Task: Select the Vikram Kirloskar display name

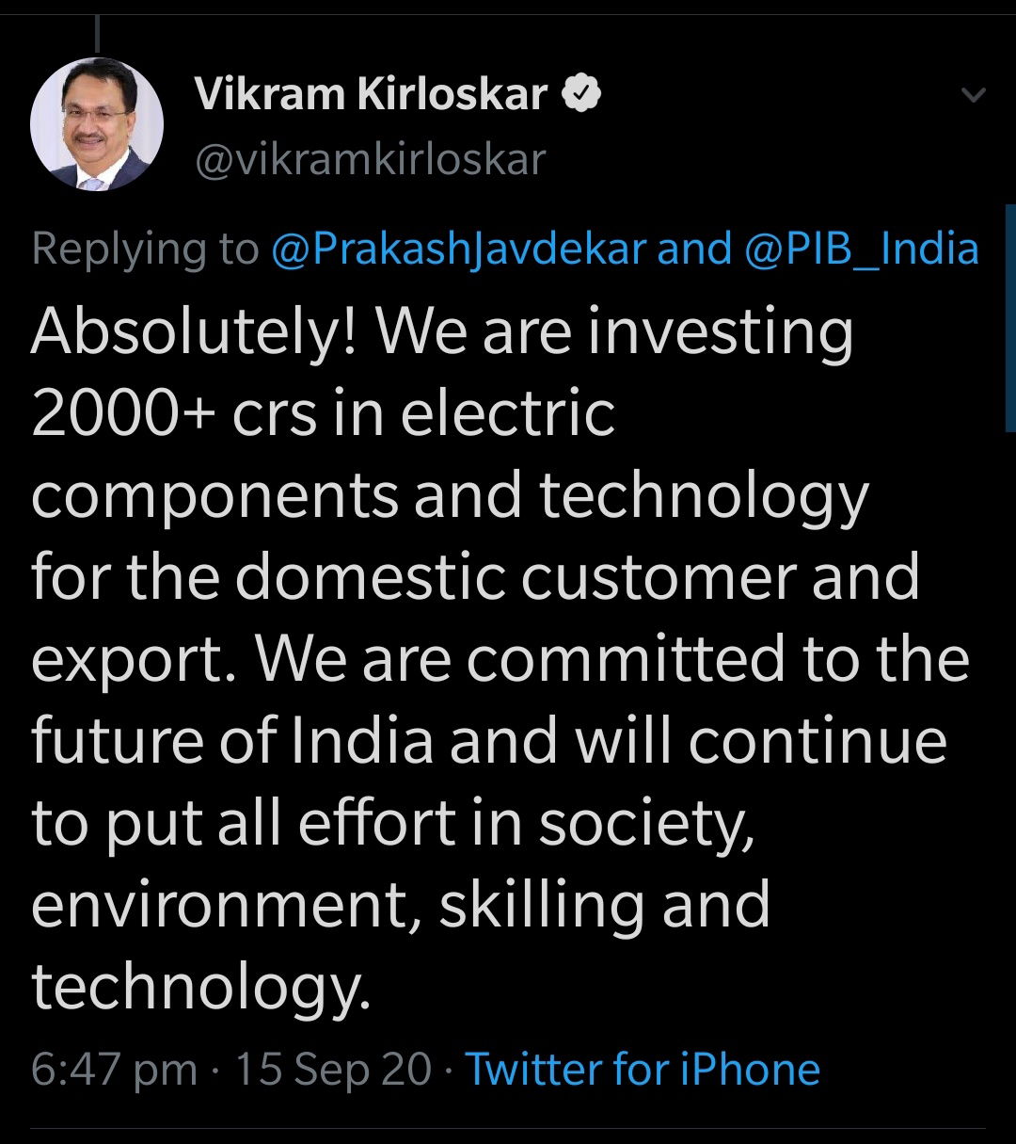Action: [x=372, y=94]
